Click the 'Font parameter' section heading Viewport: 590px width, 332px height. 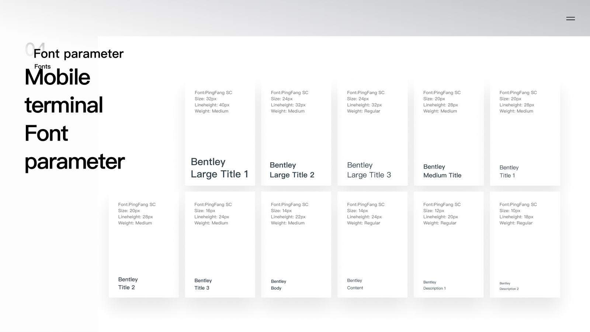pos(79,54)
